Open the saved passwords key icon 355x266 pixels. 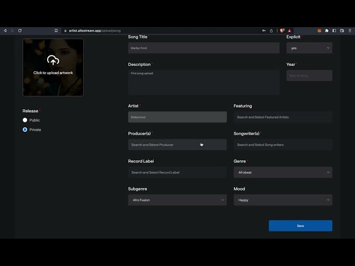coord(264,30)
